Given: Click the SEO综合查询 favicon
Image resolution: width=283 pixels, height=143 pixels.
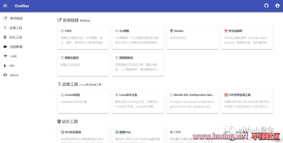Looking at the screenshot, I should point(62,132).
